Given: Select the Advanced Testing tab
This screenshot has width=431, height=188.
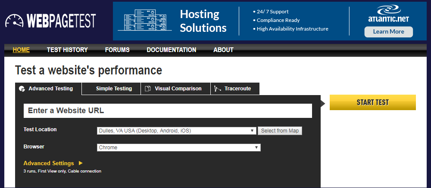Looking at the screenshot, I should tap(48, 89).
